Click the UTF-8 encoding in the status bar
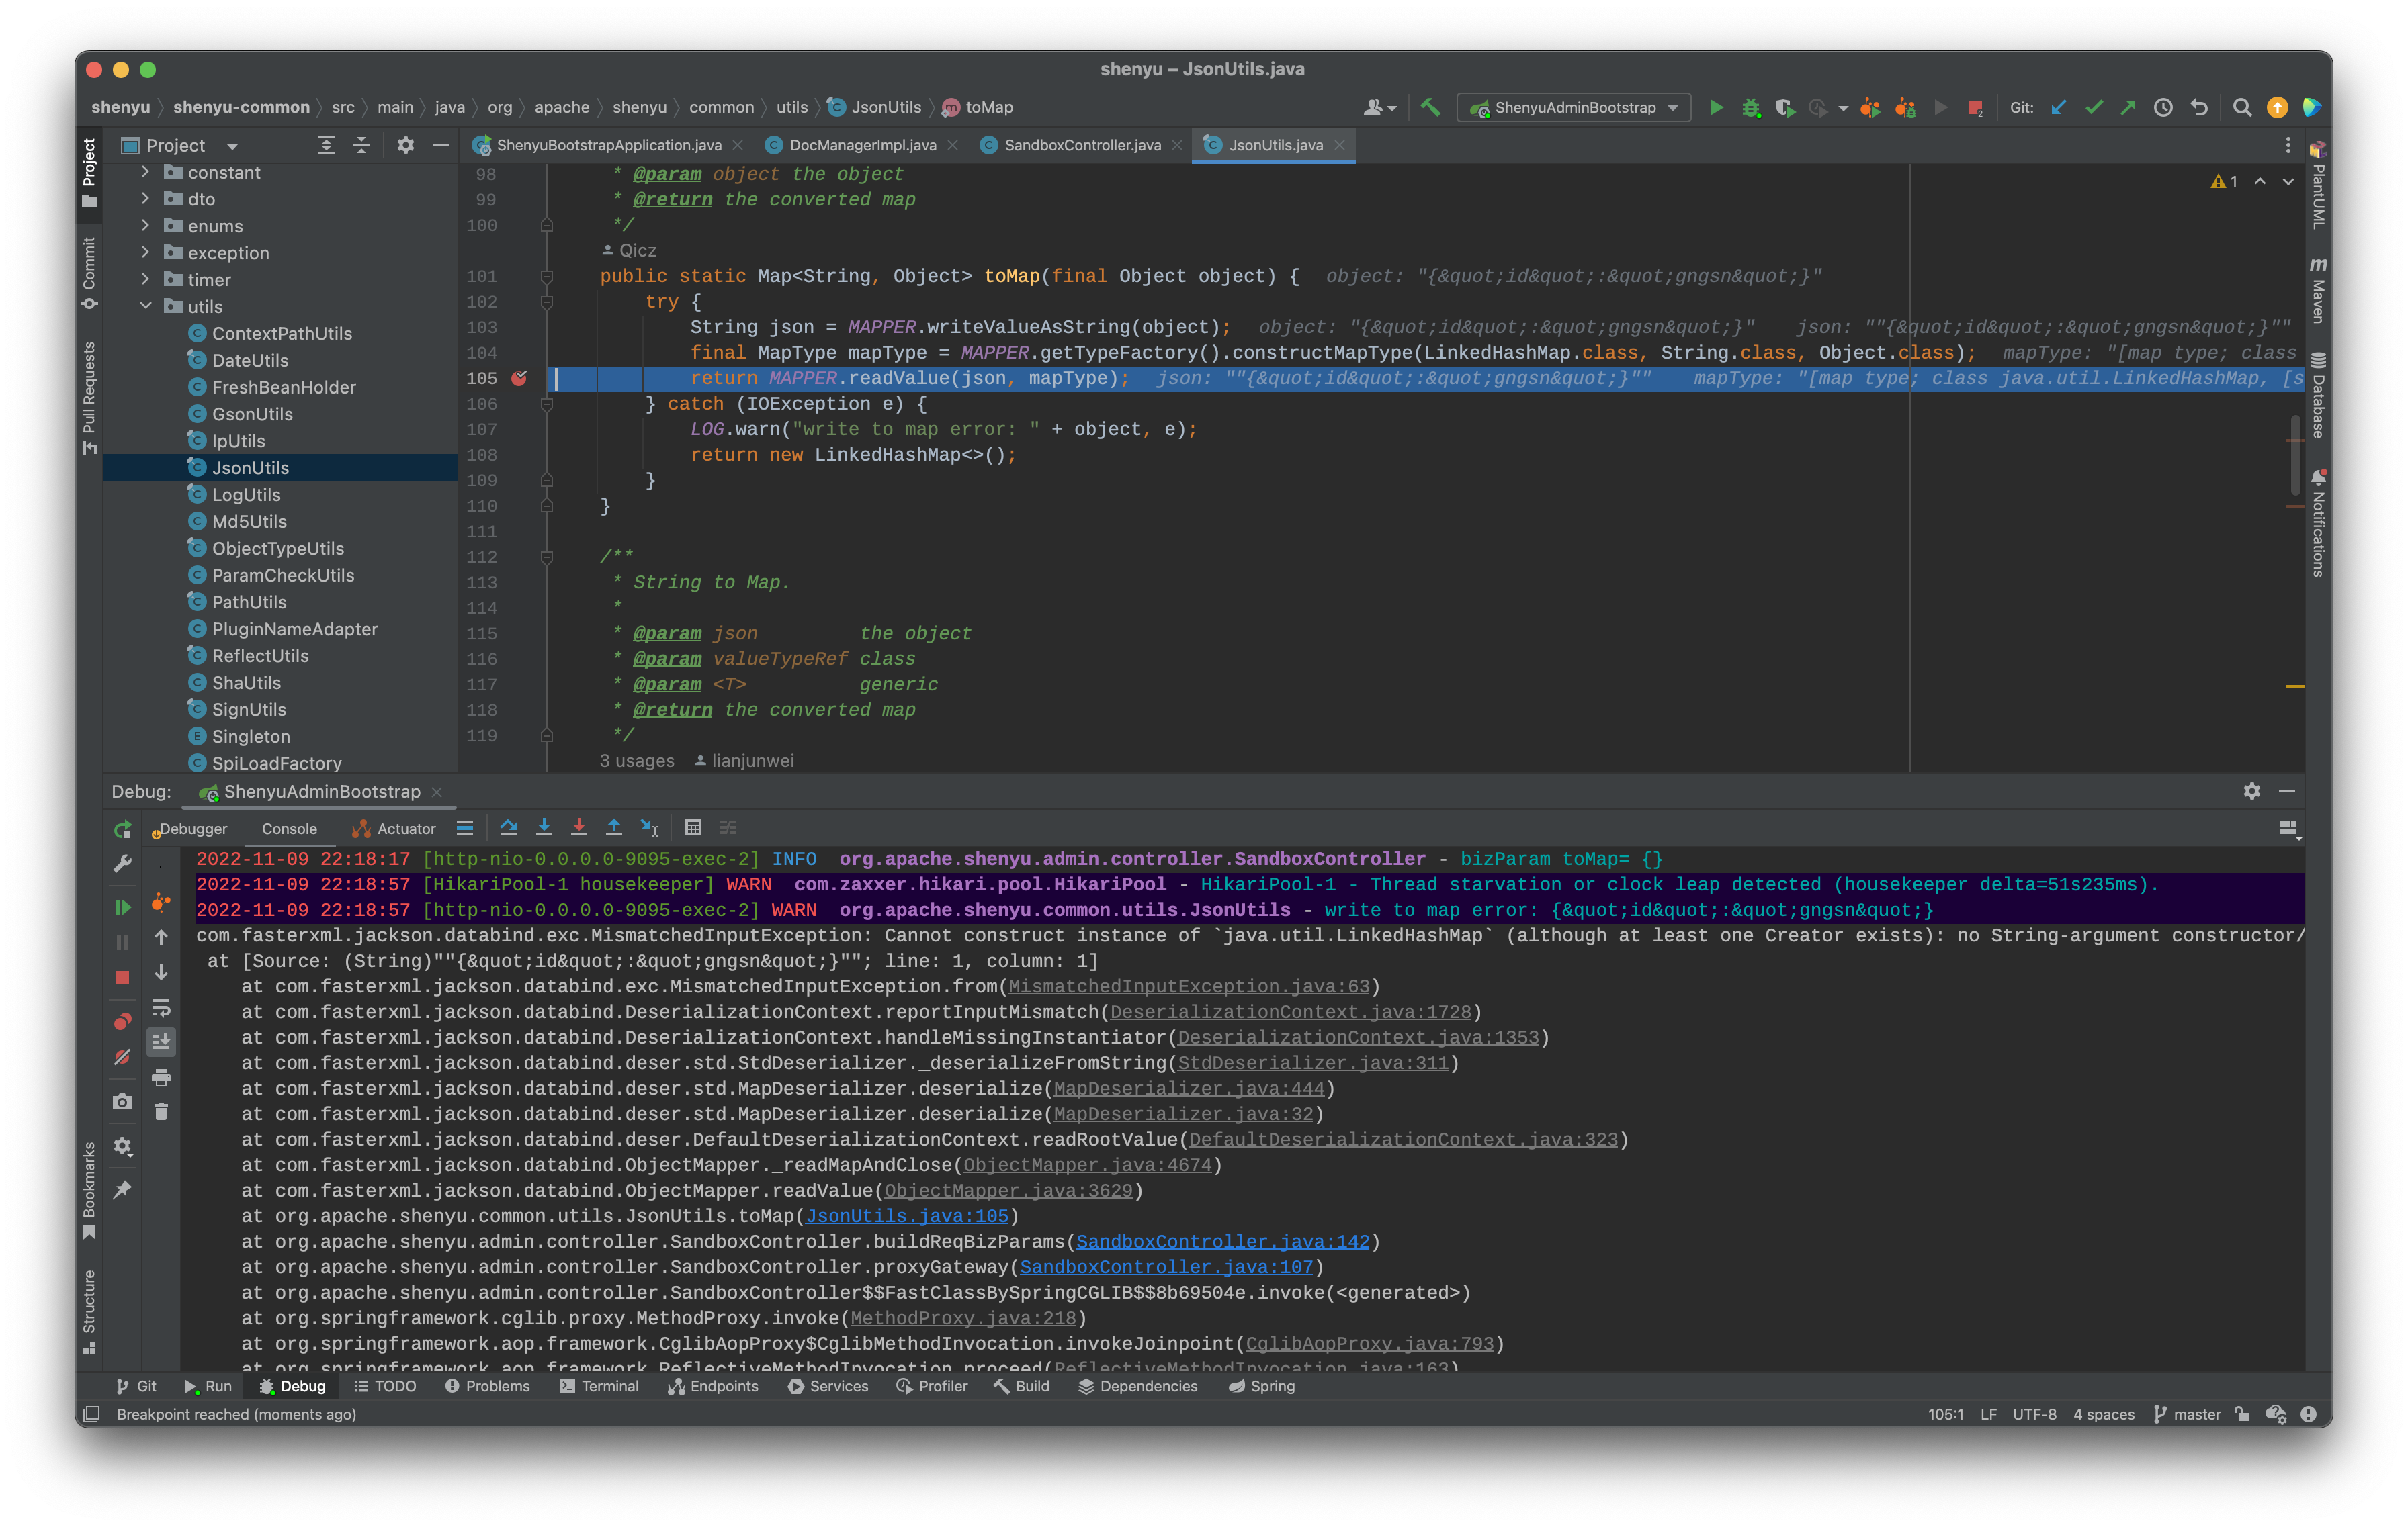 (x=2034, y=1414)
